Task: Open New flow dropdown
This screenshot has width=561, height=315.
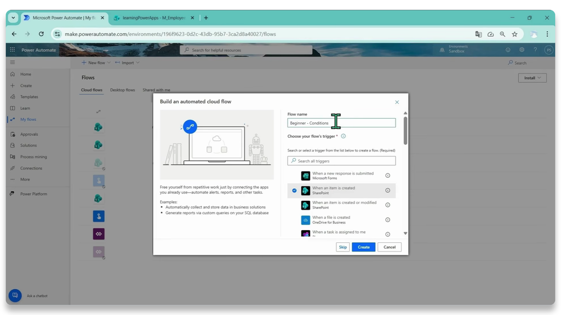Action: tap(96, 63)
